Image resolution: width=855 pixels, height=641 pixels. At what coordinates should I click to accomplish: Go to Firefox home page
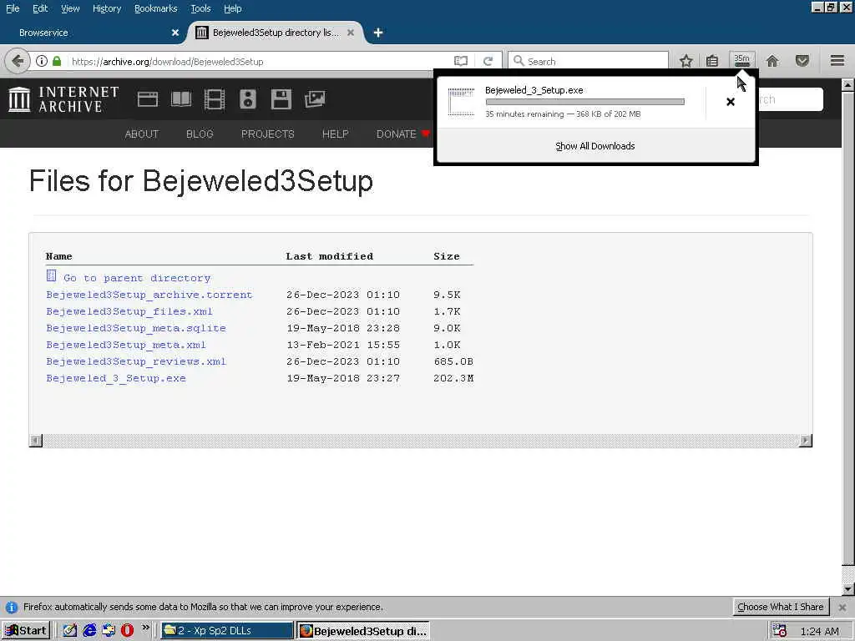tap(772, 60)
